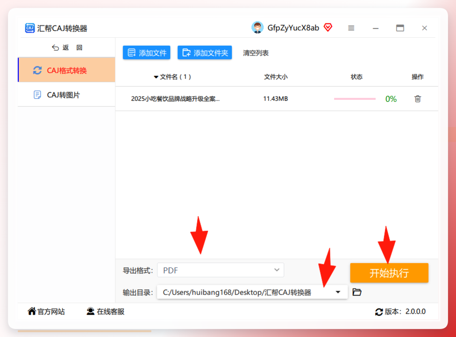The height and width of the screenshot is (337, 456).
Task: Maximize the converter window
Action: tap(400, 28)
